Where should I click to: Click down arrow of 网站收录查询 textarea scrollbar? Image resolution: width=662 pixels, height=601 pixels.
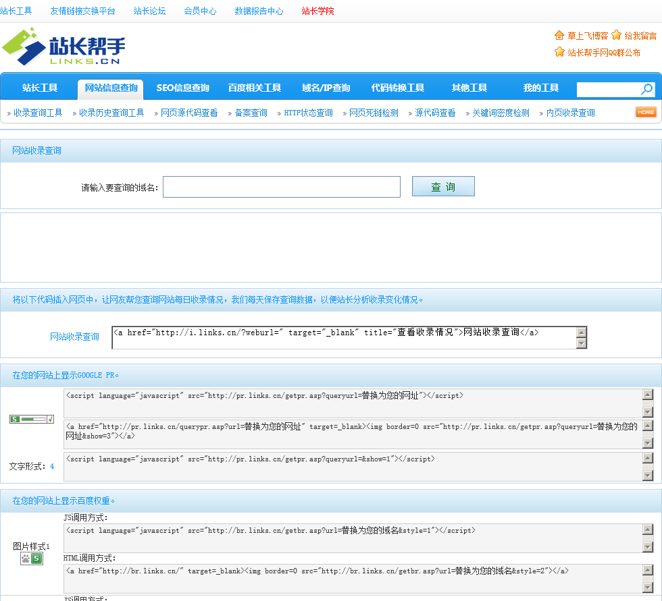click(x=582, y=343)
